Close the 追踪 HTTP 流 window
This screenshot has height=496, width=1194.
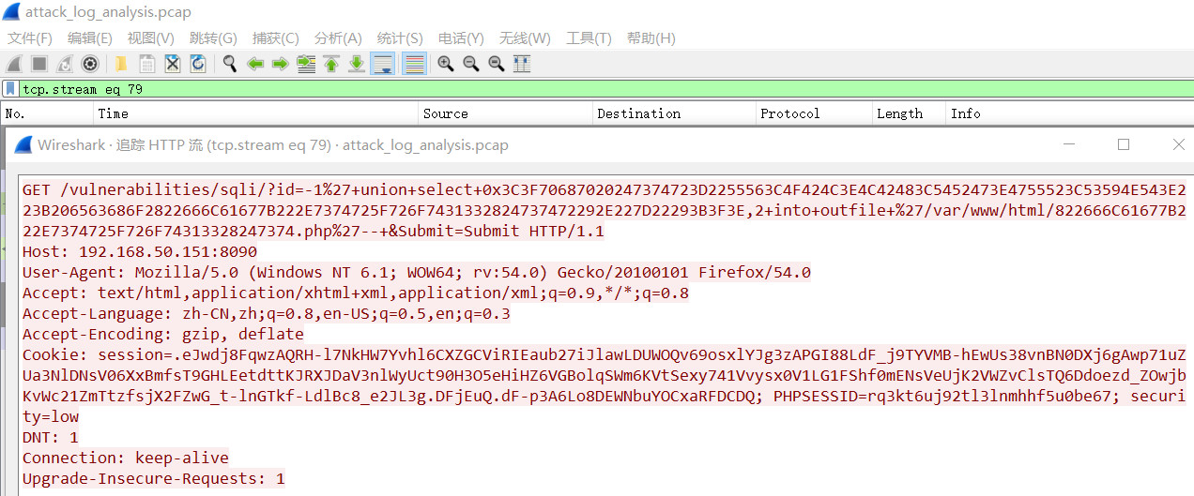click(x=1179, y=145)
